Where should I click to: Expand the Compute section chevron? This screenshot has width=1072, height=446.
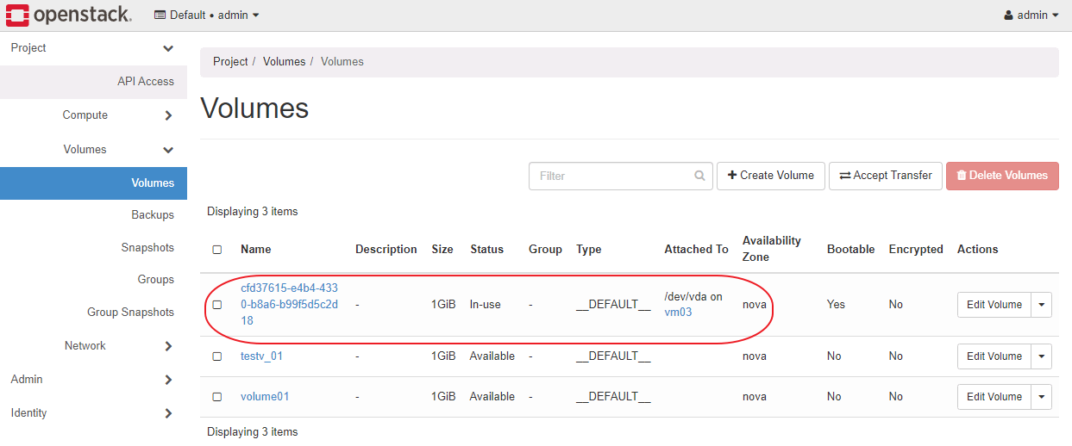pyautogui.click(x=168, y=115)
